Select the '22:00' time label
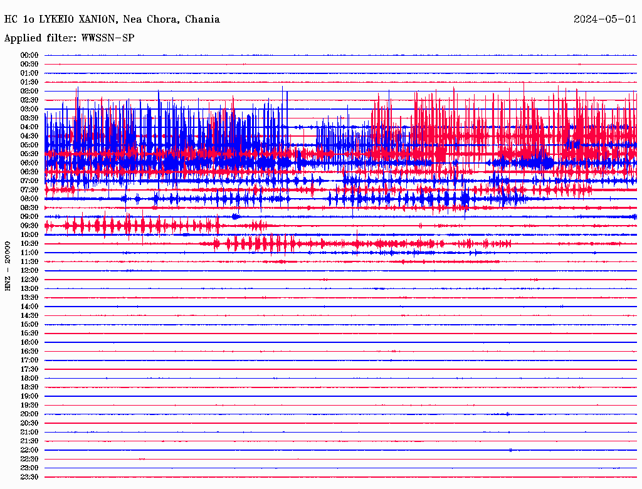 click(x=29, y=450)
